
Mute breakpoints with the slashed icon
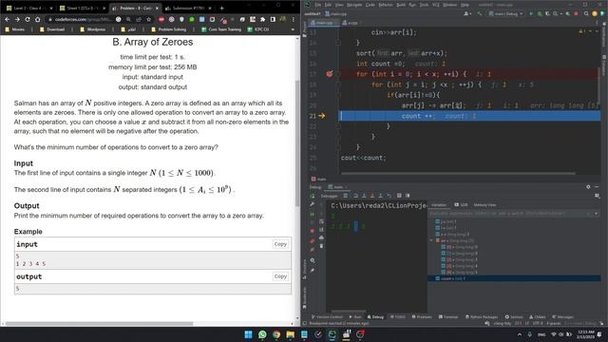click(313, 250)
